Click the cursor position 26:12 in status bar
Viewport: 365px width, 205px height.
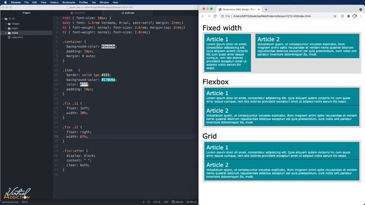click(x=25, y=202)
